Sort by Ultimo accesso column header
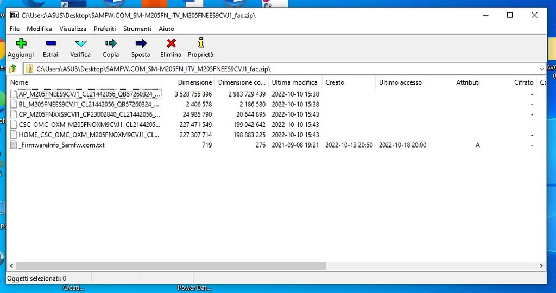Screen dimensions: 556x293 pyautogui.click(x=402, y=82)
